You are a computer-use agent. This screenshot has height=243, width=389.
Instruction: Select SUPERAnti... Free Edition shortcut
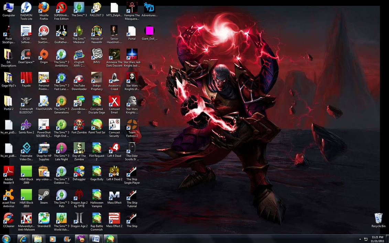(x=61, y=11)
